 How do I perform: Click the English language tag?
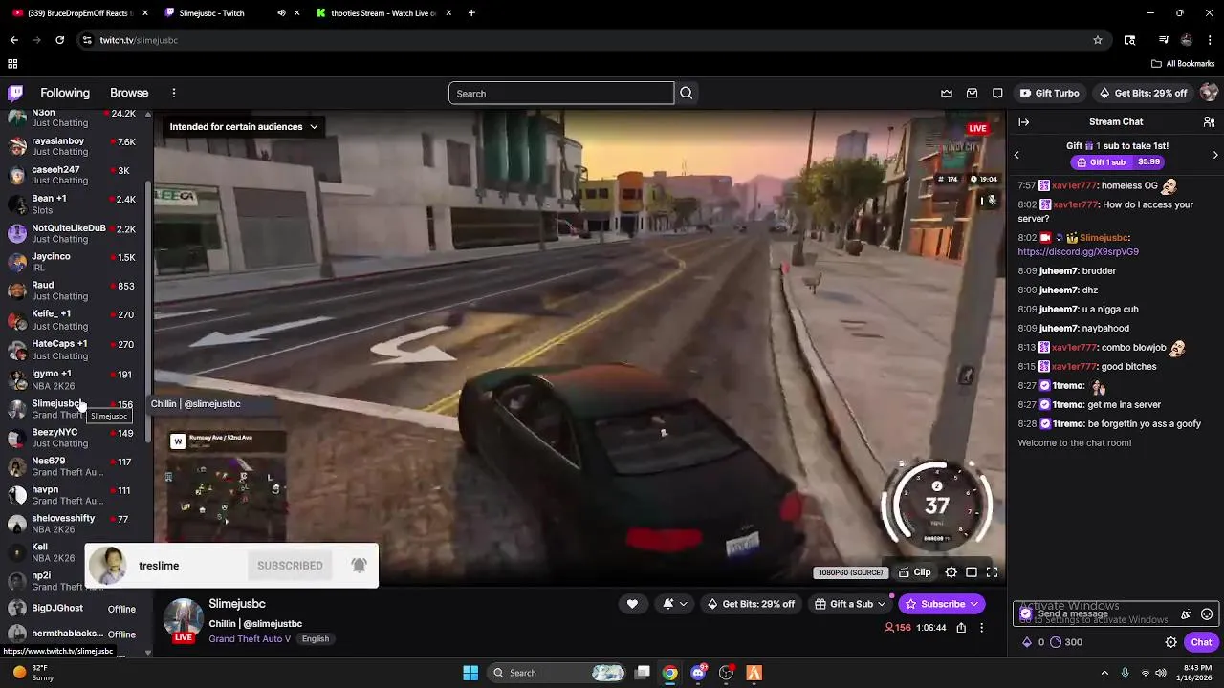[316, 639]
